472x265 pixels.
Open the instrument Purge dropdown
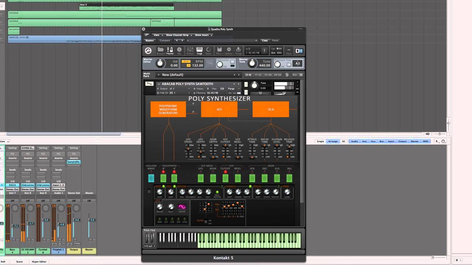(x=233, y=89)
